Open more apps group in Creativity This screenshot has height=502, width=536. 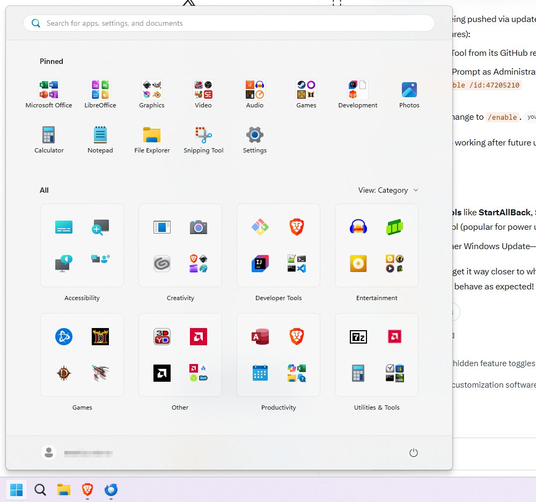point(199,264)
